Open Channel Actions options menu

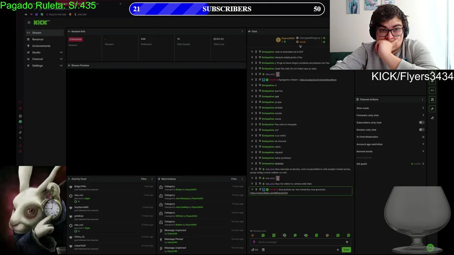(x=422, y=100)
